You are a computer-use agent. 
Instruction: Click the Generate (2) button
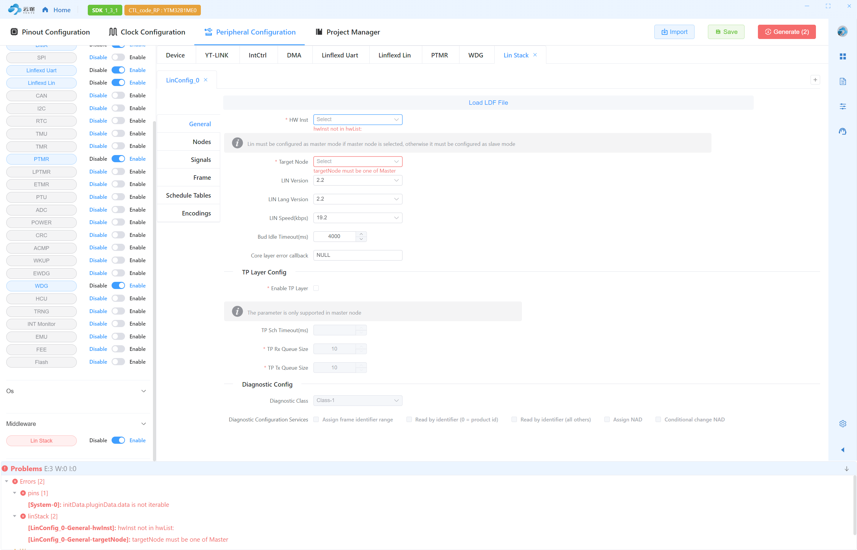(787, 32)
